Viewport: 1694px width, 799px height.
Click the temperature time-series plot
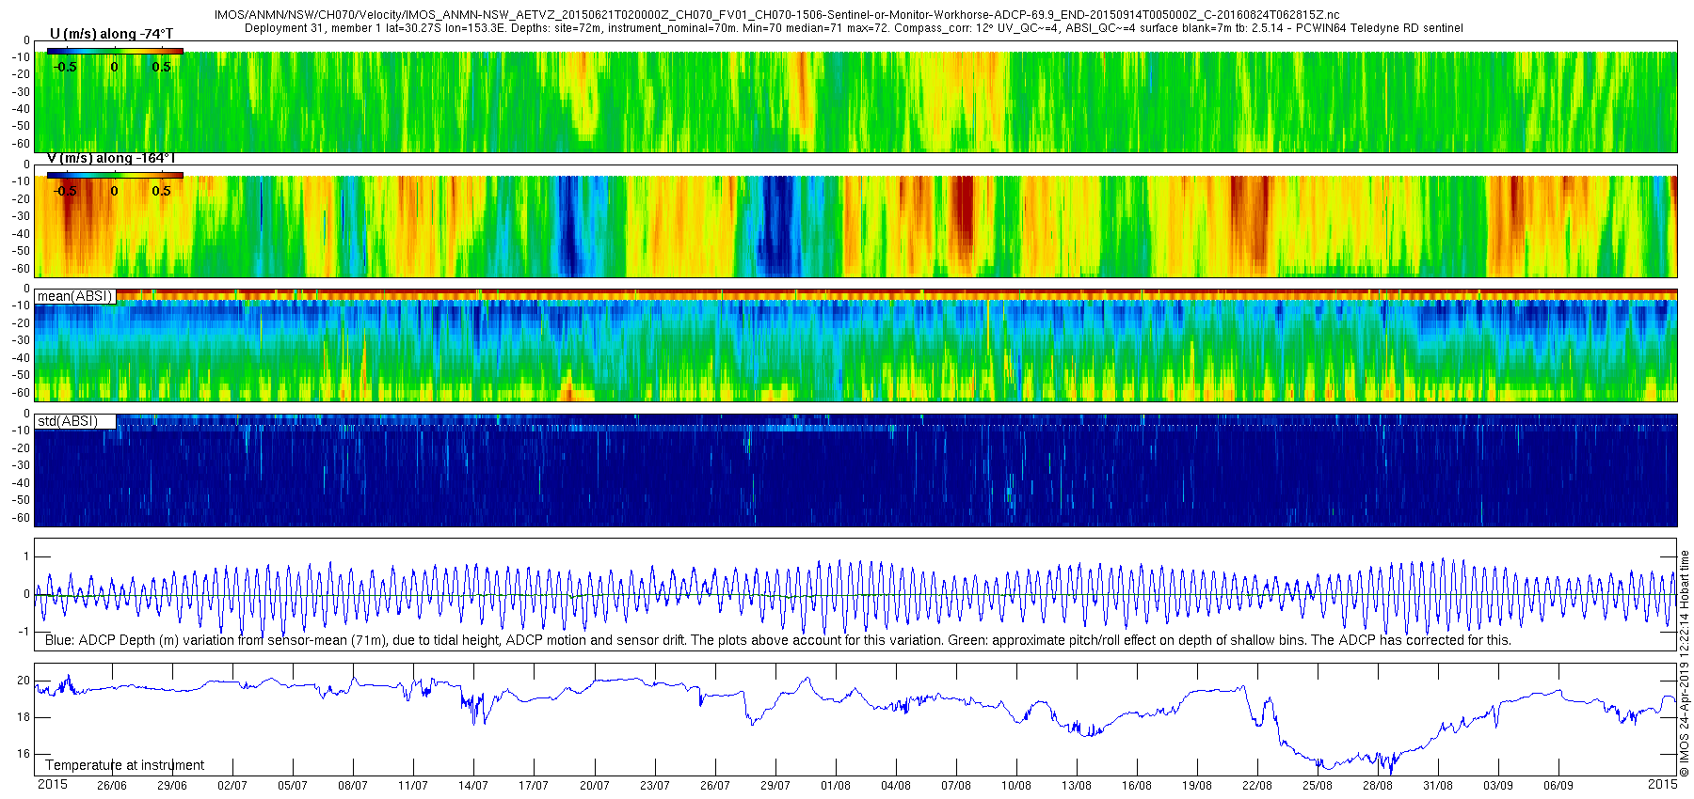coord(855,719)
